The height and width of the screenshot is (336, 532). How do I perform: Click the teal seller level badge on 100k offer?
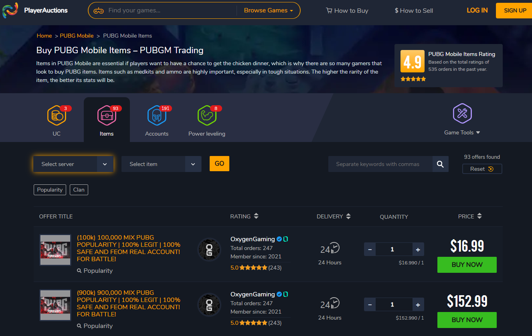pos(286,239)
